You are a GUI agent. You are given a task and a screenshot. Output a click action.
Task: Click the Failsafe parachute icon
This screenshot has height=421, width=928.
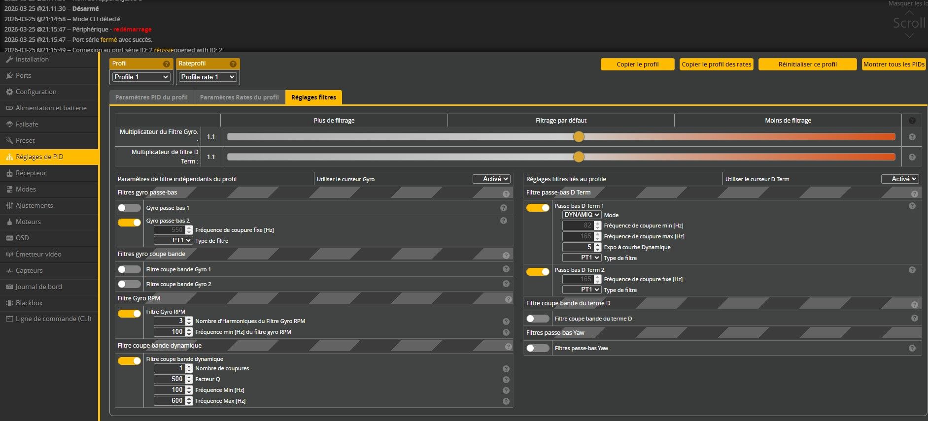point(9,125)
